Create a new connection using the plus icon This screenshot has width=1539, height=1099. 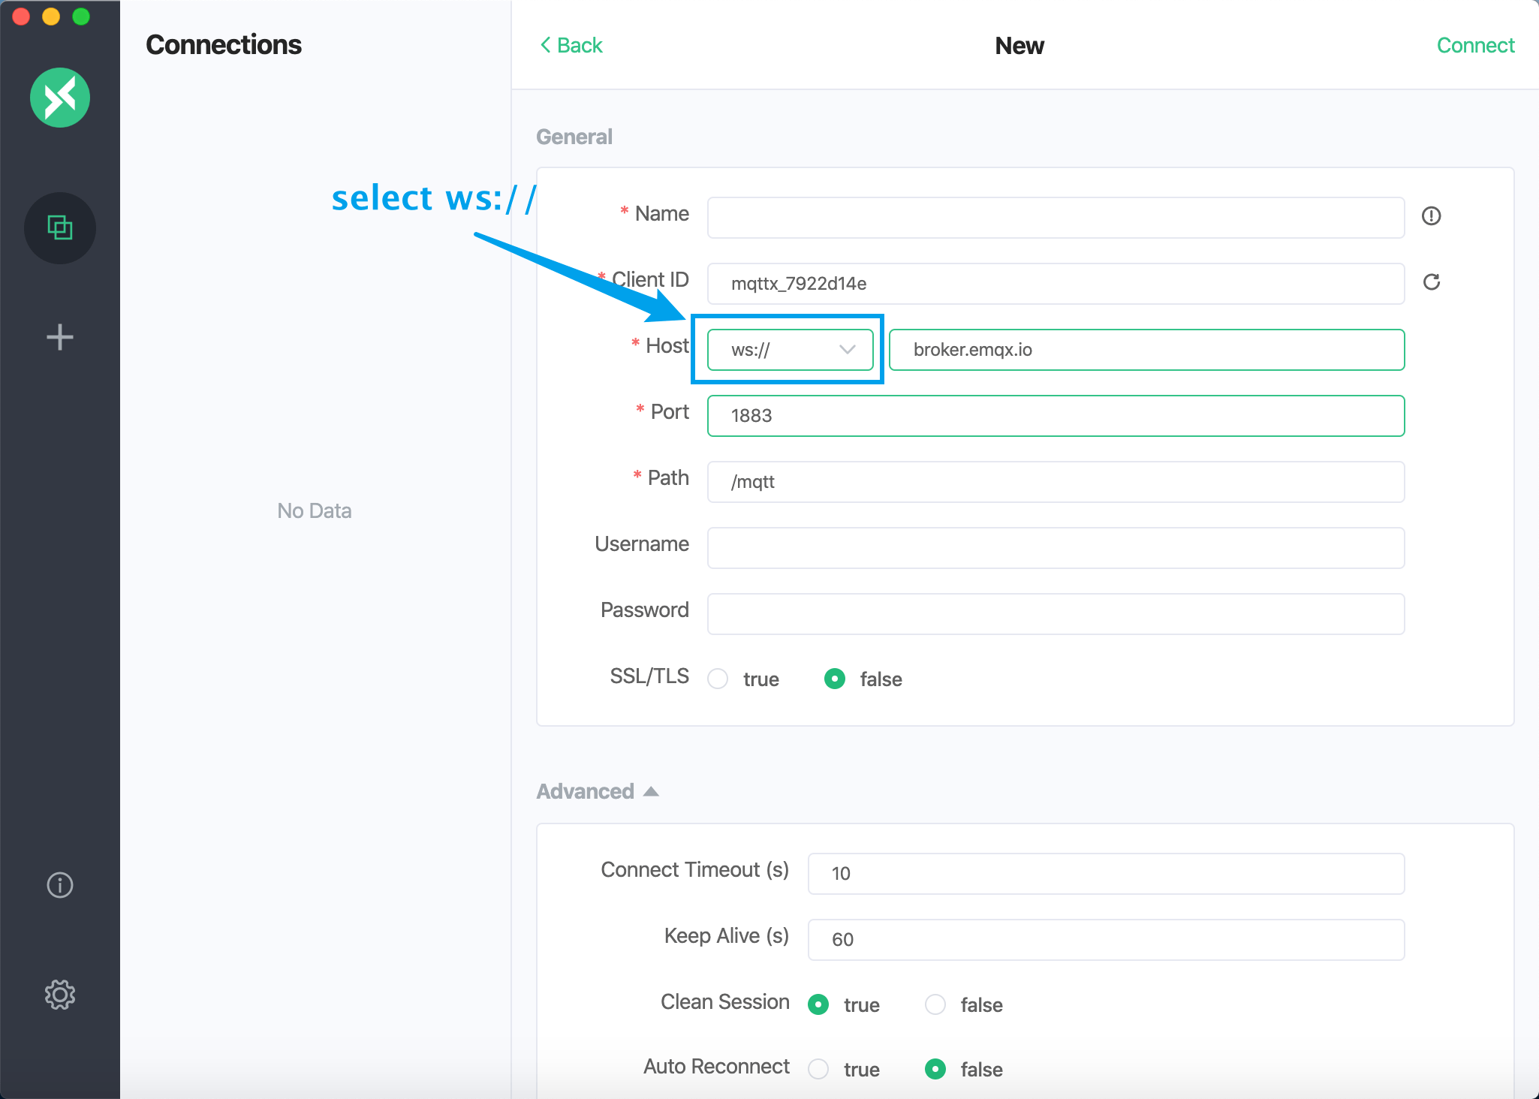pyautogui.click(x=60, y=337)
